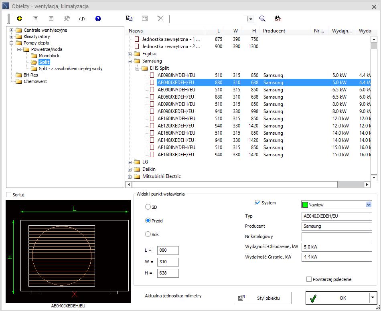Open the dropdown arrow next to OK

click(373, 297)
